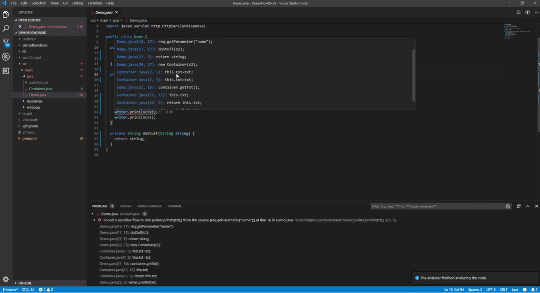Viewport: 540px width, 293px height.
Task: Switch to the OUTPUT panel tab
Action: coord(126,206)
